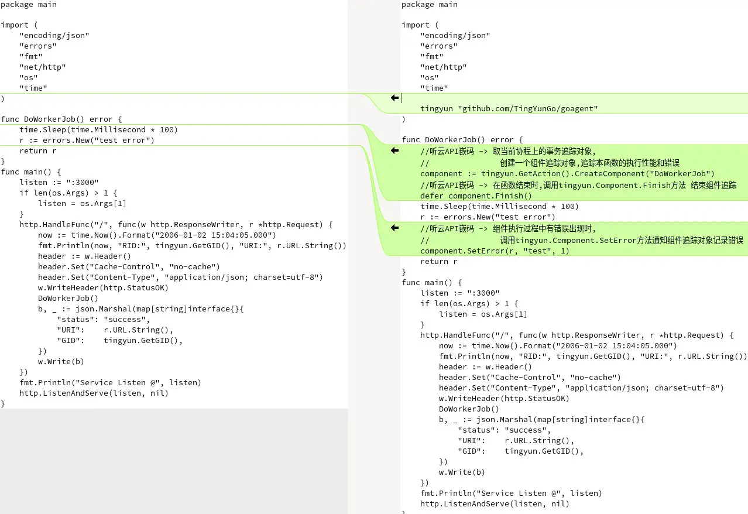Click "package main" in the left pane
Image resolution: width=748 pixels, height=514 pixels.
tap(29, 5)
